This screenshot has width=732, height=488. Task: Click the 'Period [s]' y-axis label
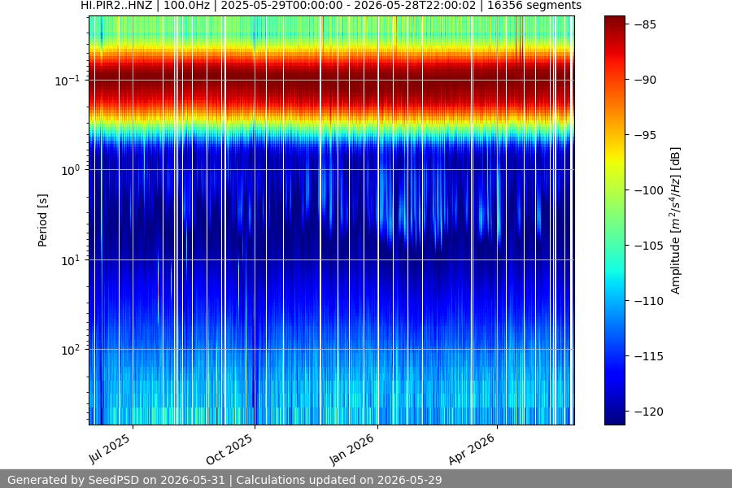point(42,220)
